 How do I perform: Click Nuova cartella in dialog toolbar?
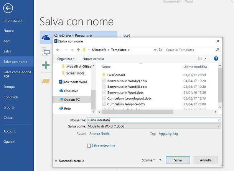coord(93,59)
